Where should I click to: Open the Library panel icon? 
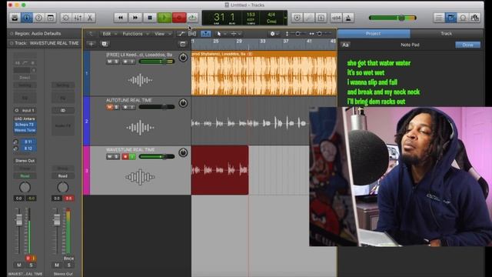click(x=15, y=18)
